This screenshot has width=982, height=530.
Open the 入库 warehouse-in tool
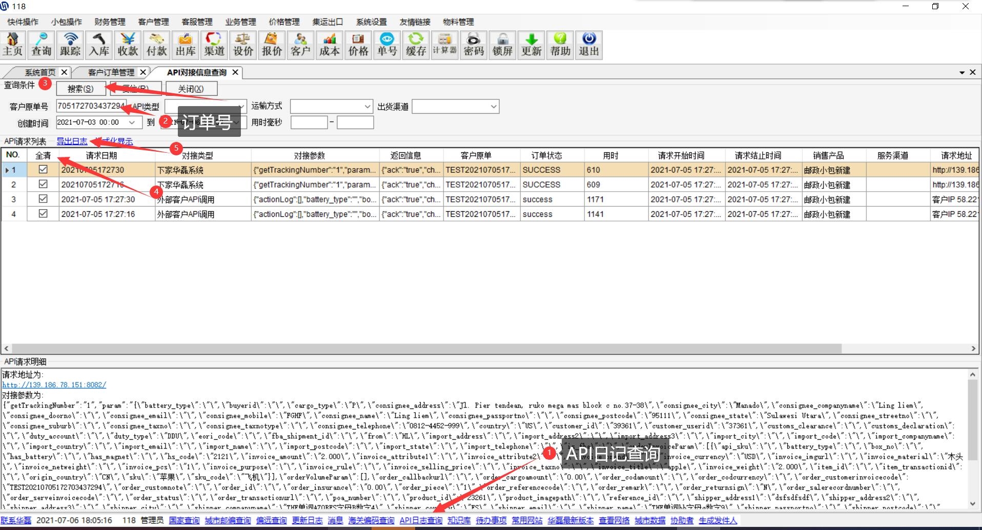(x=99, y=45)
